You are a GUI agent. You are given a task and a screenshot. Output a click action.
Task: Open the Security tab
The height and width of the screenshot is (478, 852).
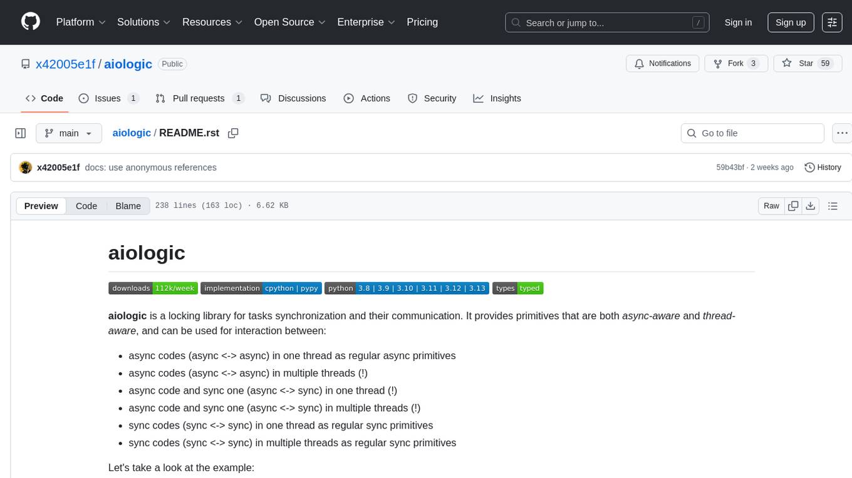pyautogui.click(x=432, y=98)
